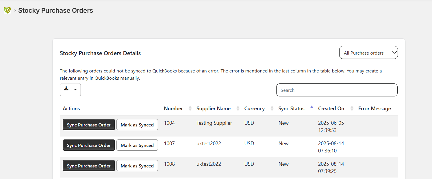
Task: Sync Purchase Order for order 1008
Action: click(89, 166)
